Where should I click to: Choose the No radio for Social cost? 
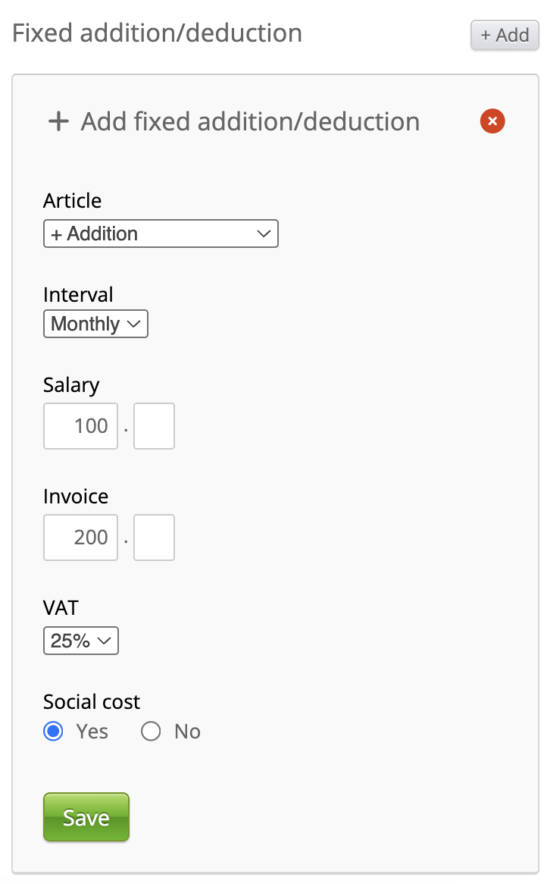(x=151, y=732)
